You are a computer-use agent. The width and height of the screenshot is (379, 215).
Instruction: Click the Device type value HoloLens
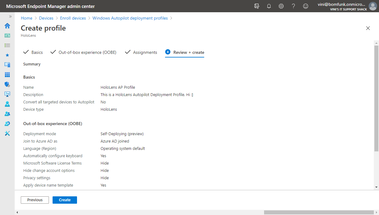109,109
